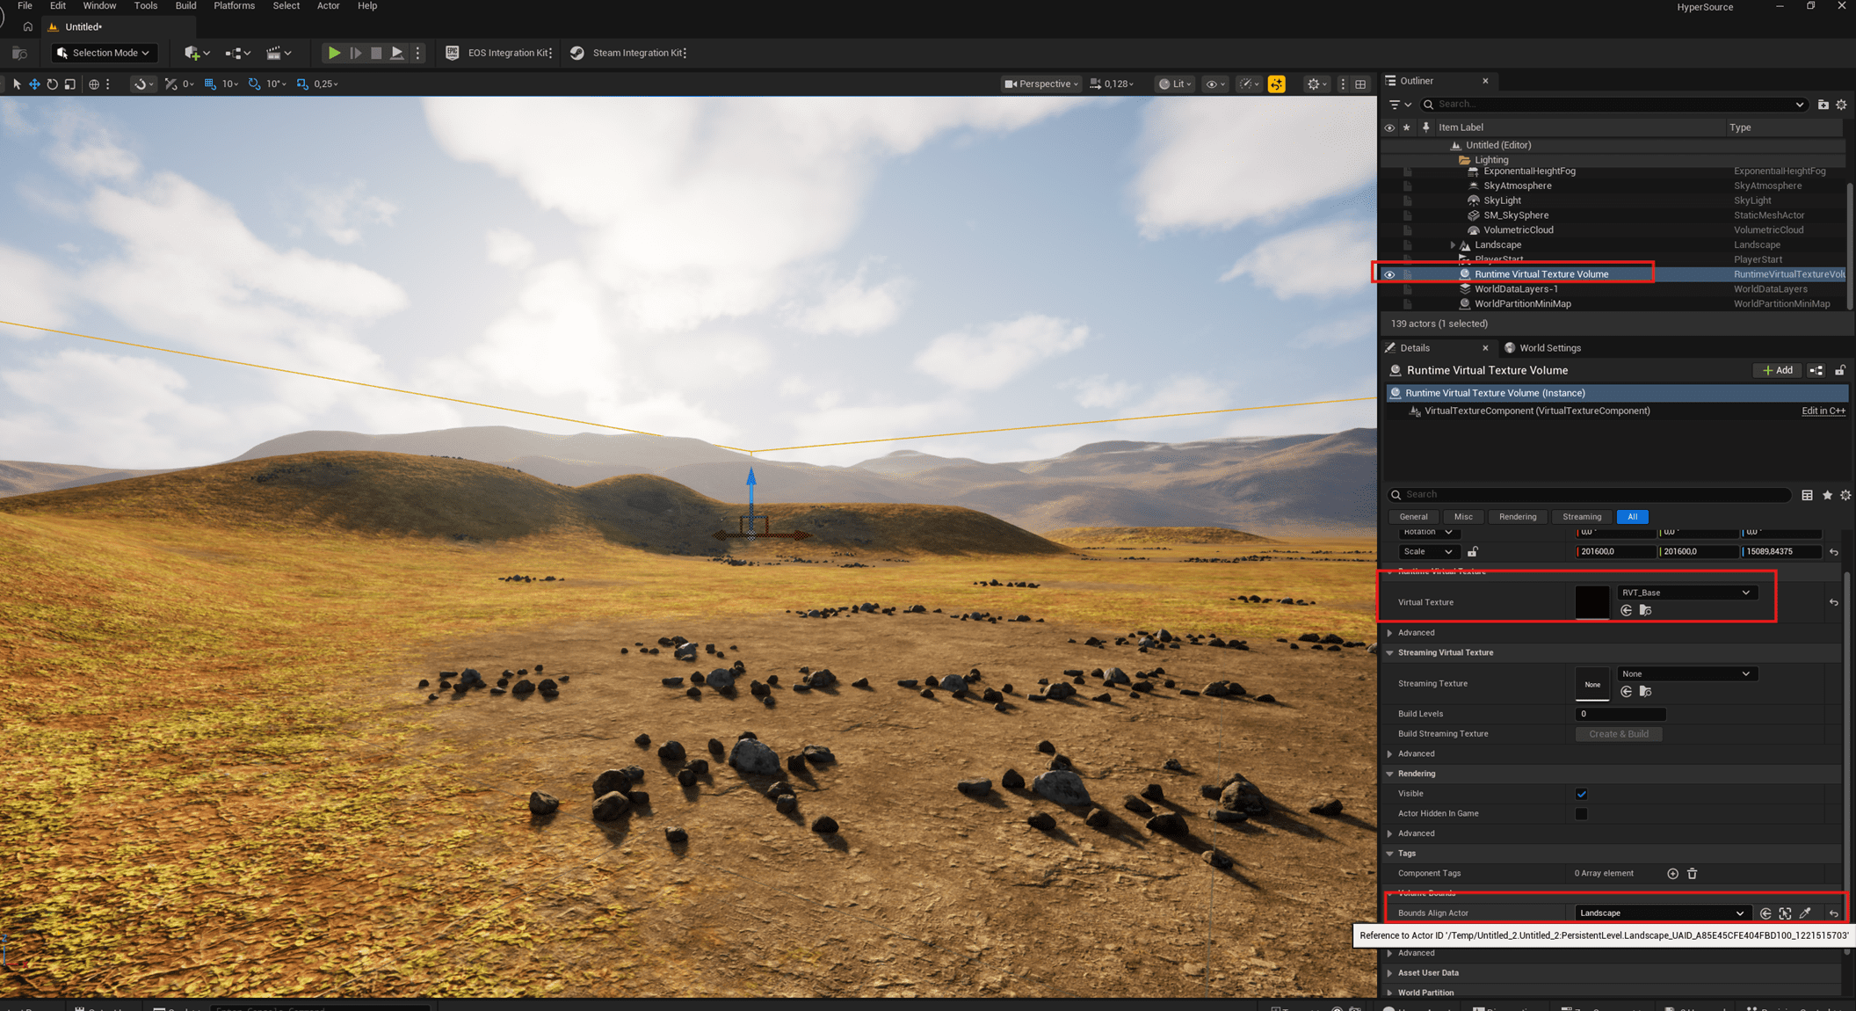
Task: Open the Cinematics clapperboard menu
Action: coord(279,53)
